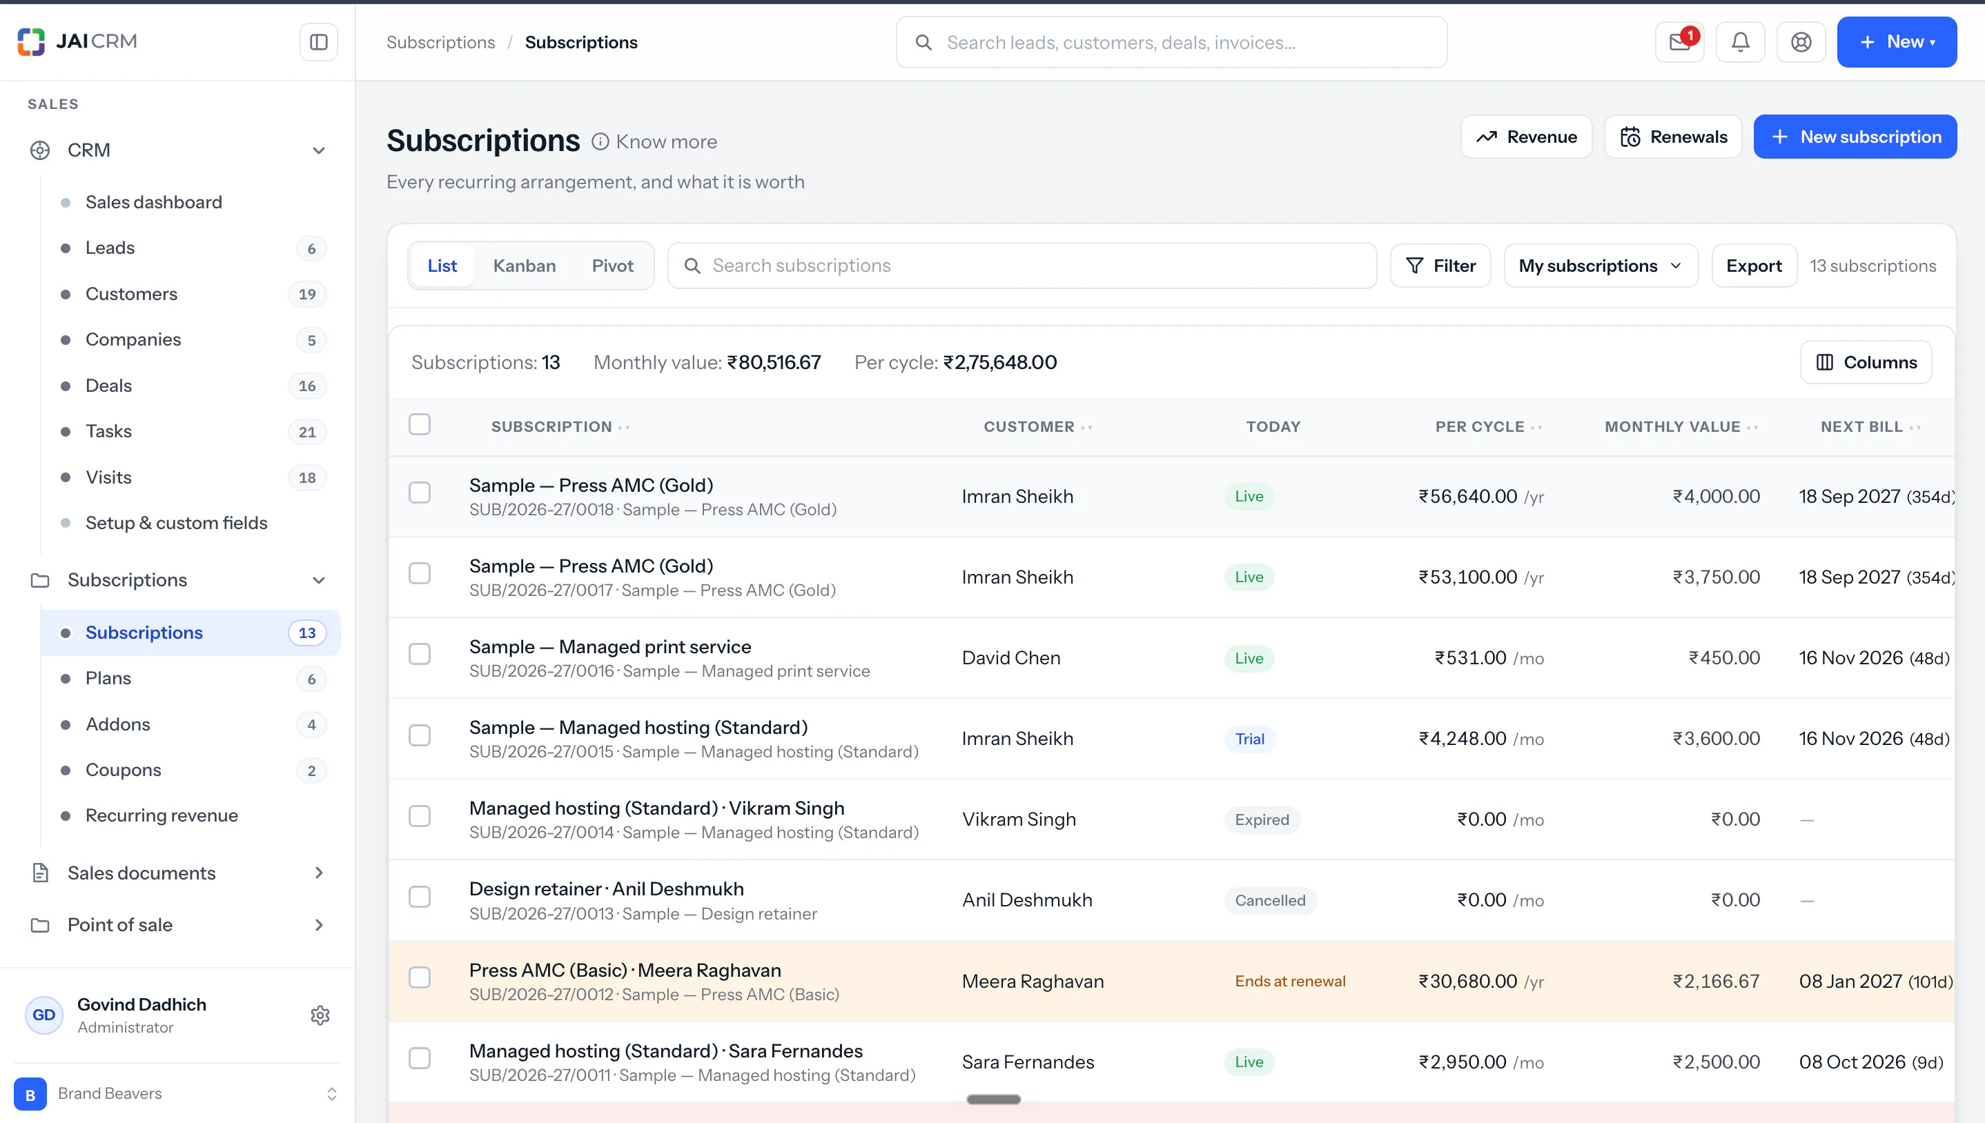Check the Managed print service row checkbox
Image resolution: width=1985 pixels, height=1123 pixels.
pyautogui.click(x=420, y=655)
